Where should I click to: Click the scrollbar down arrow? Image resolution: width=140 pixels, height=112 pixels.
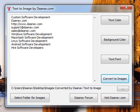(x=95, y=81)
